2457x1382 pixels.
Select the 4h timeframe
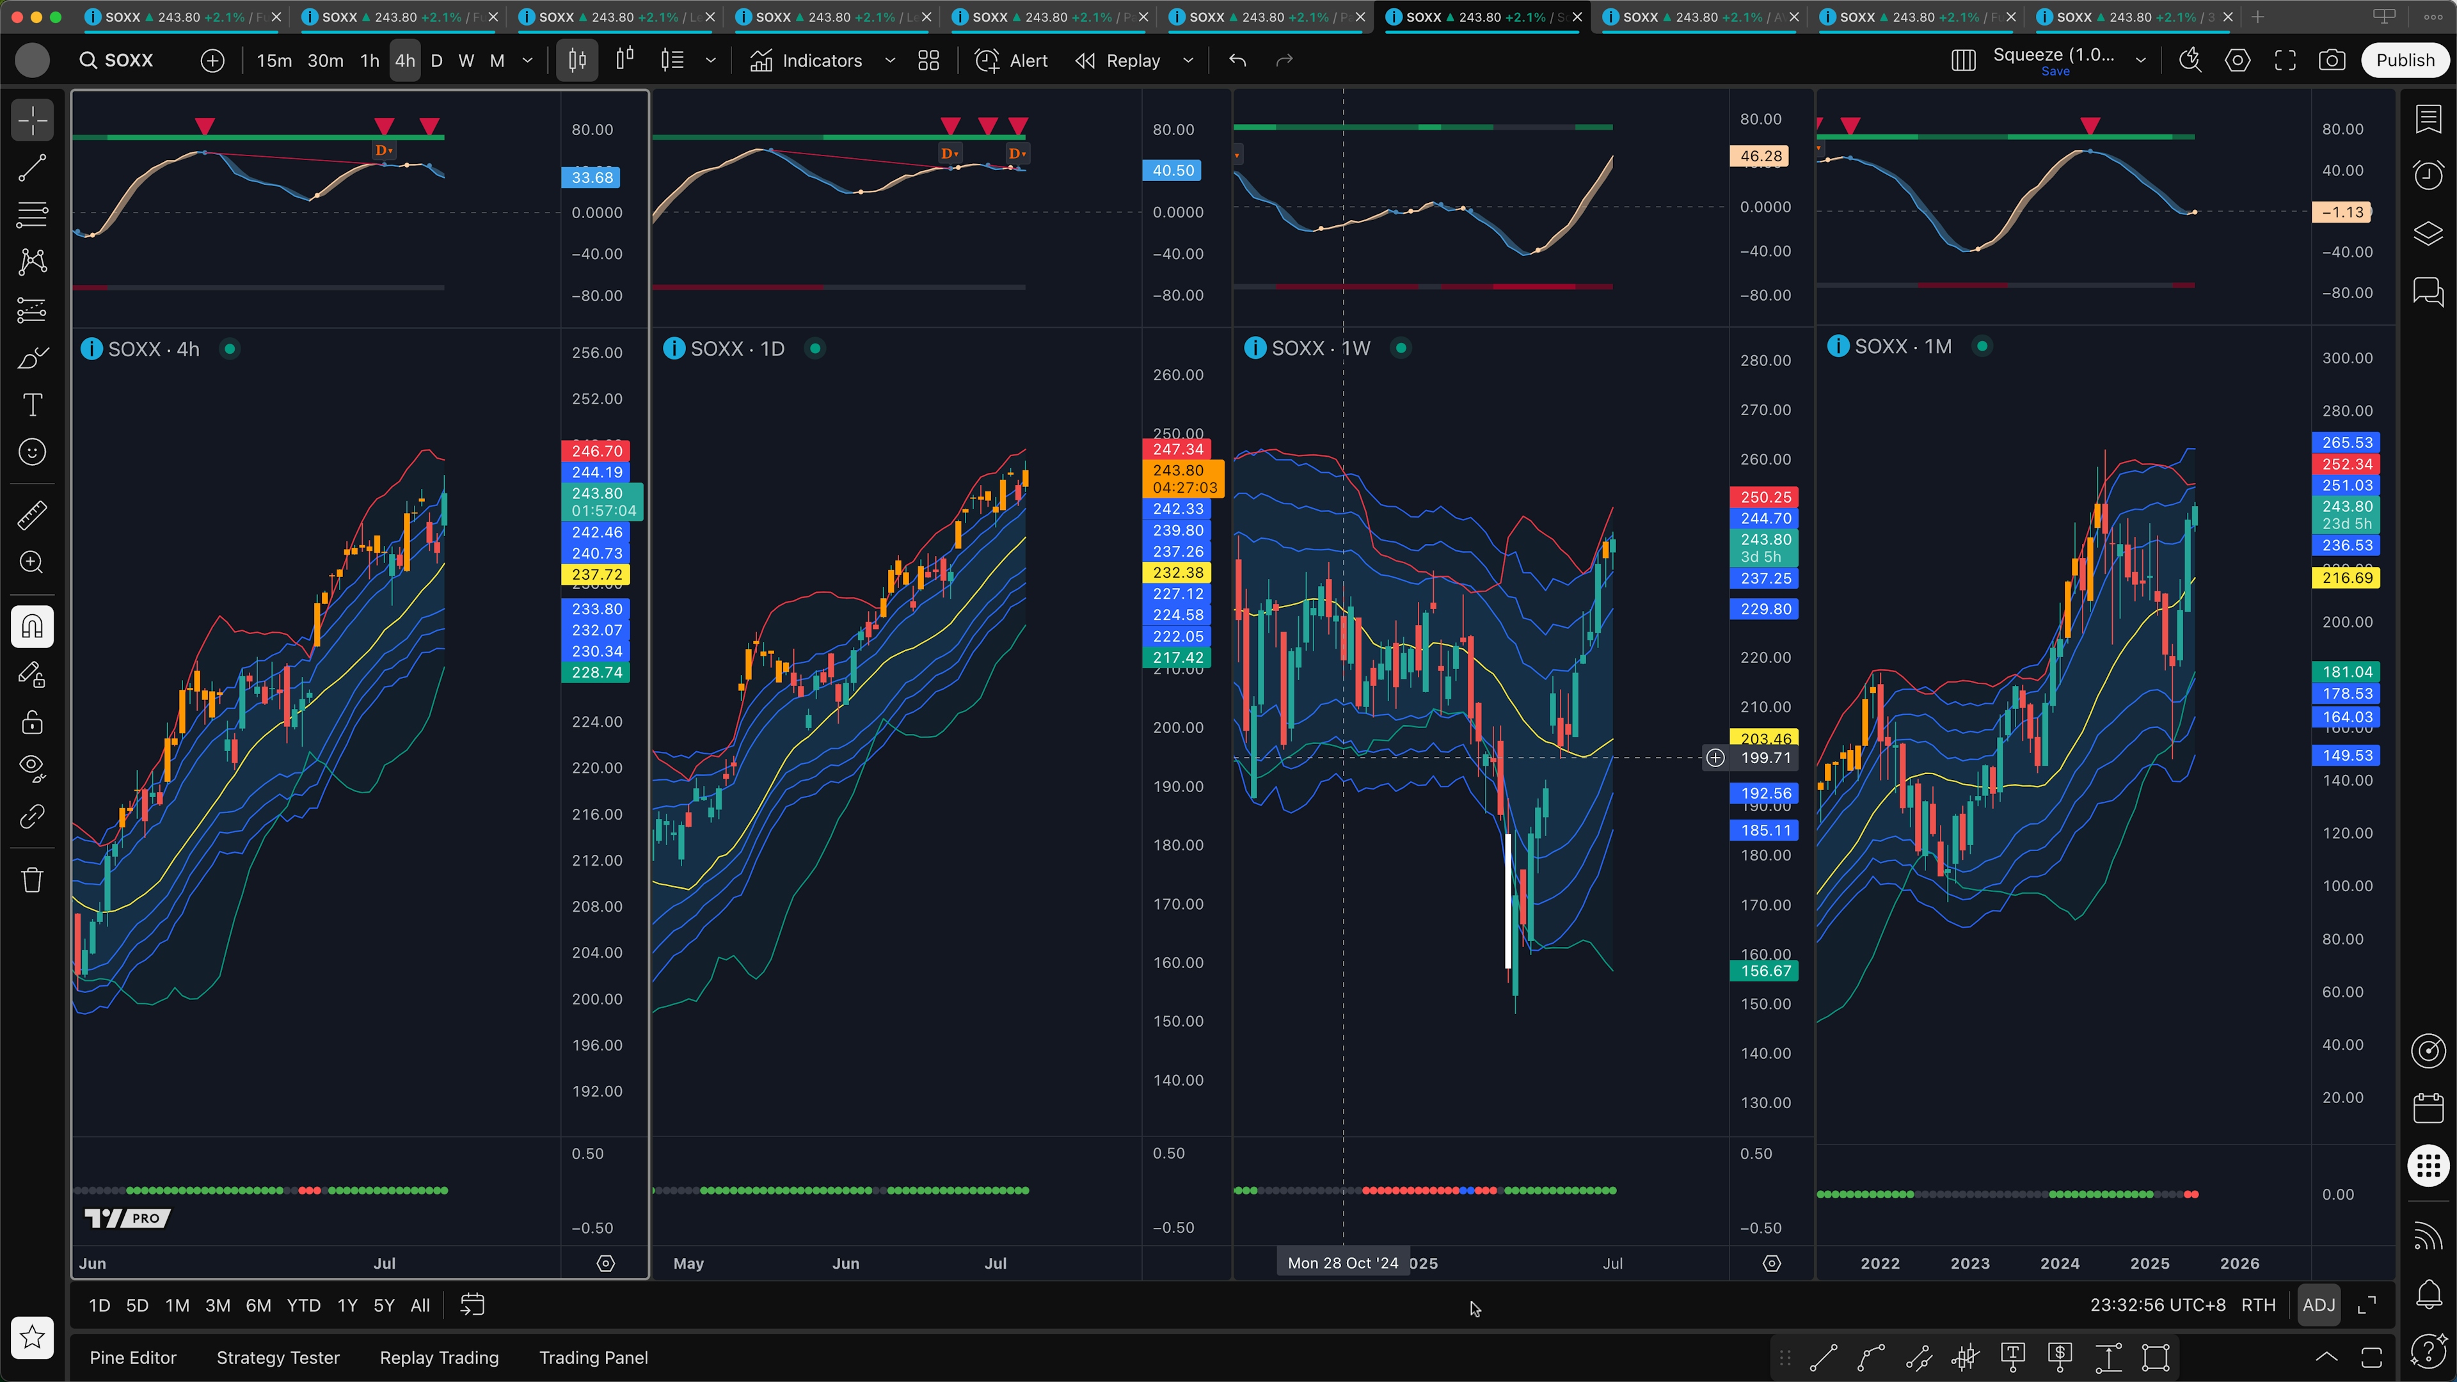click(x=404, y=60)
